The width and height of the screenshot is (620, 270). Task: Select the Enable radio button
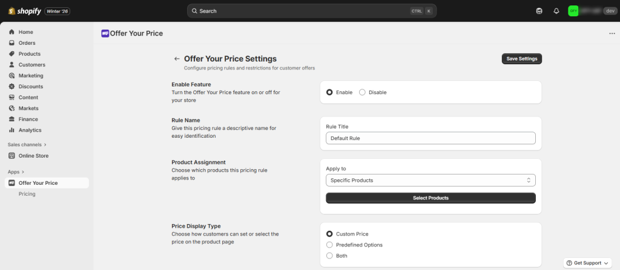point(329,92)
